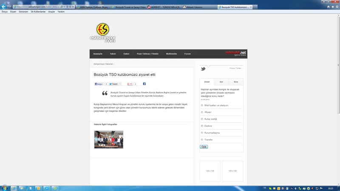Viewport: 340px width, 191px height.
Task: Click the Twitter bird icon in sidebar
Action: tap(203, 69)
